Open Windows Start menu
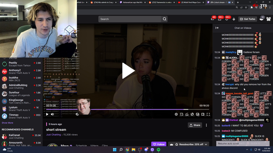Viewport: 273px width, 153px height. [115, 150]
